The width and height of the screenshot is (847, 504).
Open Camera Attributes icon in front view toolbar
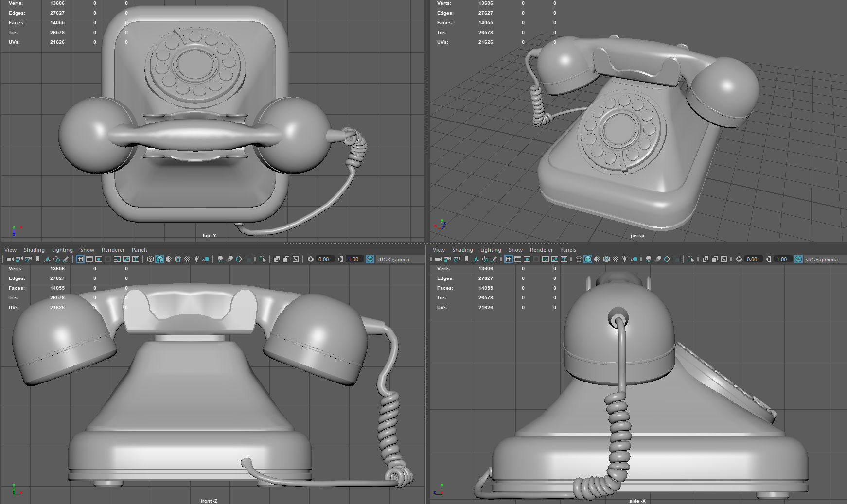[x=28, y=259]
